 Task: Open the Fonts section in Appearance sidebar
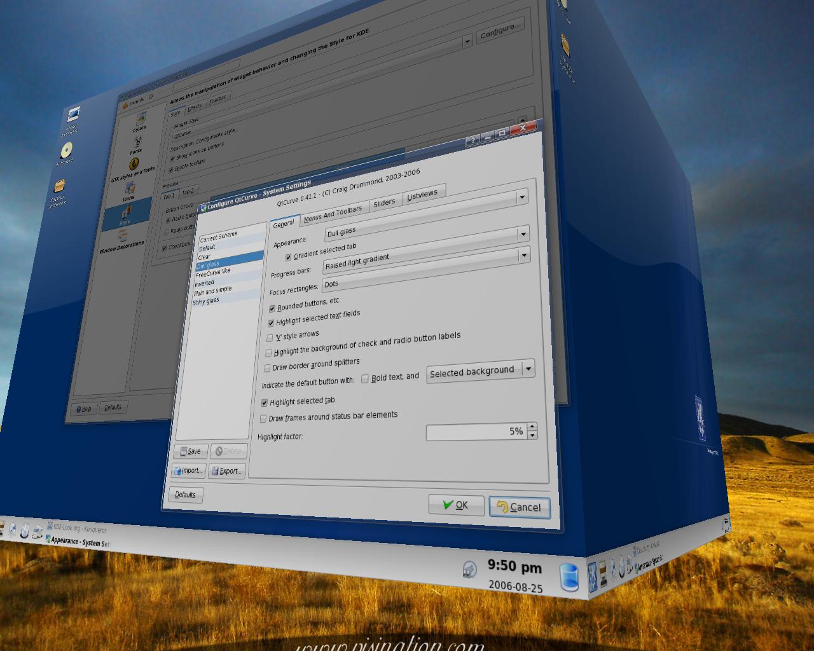[137, 144]
